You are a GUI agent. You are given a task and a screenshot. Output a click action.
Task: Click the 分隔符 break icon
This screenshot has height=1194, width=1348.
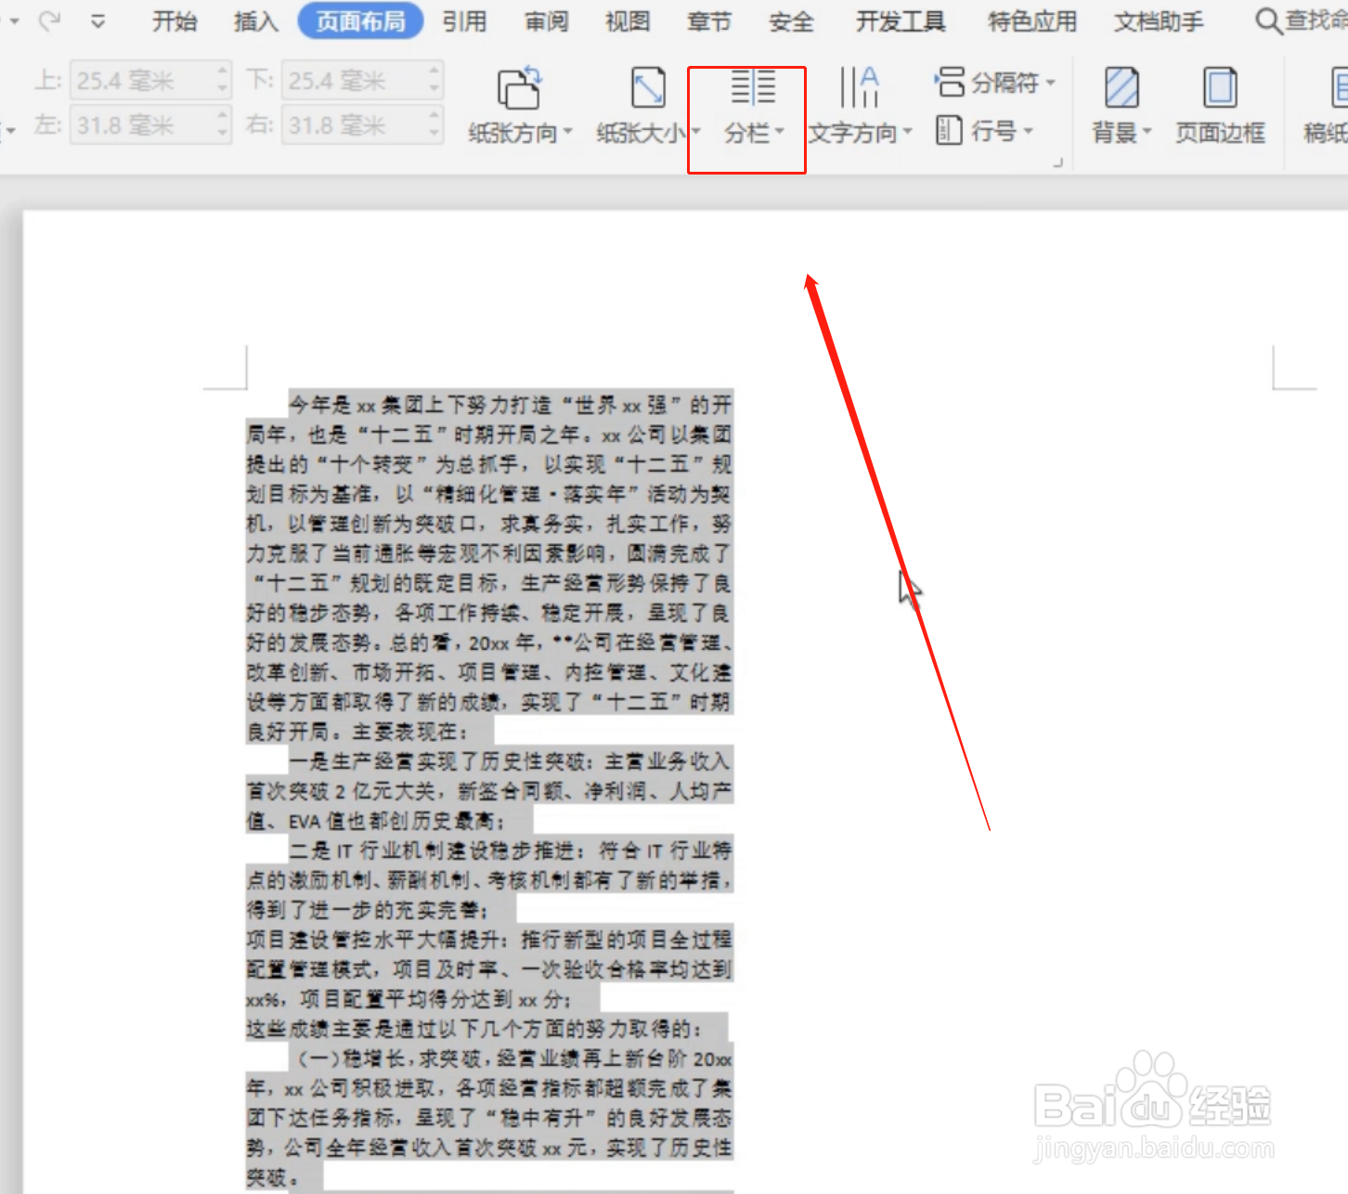[x=950, y=82]
